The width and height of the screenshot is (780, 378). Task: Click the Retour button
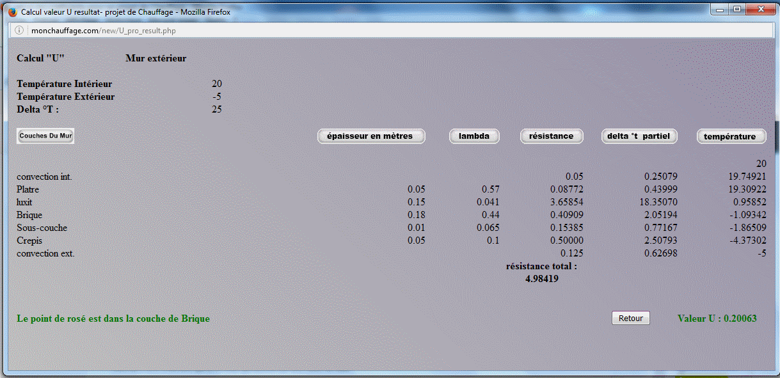point(631,318)
